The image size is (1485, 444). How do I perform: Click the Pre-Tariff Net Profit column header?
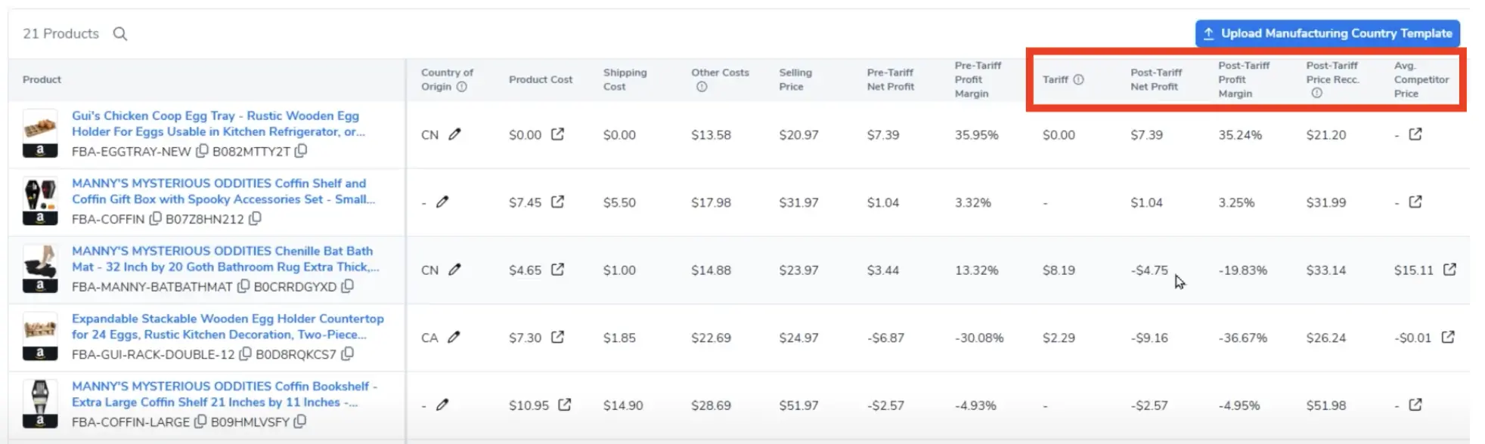(x=891, y=79)
